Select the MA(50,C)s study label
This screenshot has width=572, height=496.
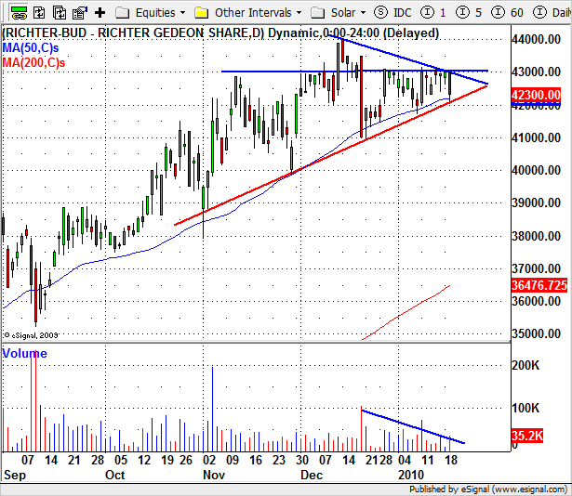pos(31,47)
